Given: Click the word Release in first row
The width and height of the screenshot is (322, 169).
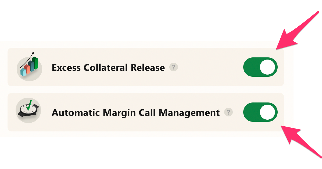Looking at the screenshot, I should tap(148, 68).
